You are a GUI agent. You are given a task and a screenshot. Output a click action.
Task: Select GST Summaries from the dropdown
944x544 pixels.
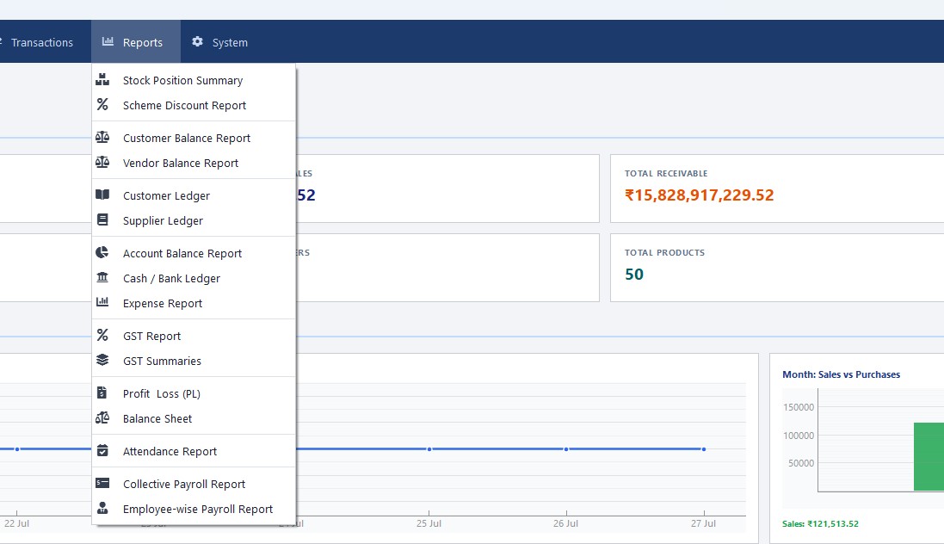(194, 361)
